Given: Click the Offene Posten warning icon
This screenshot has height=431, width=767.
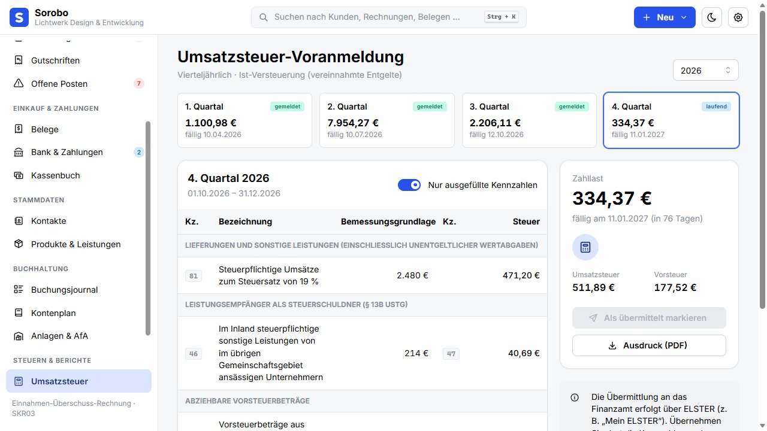Looking at the screenshot, I should tap(19, 84).
